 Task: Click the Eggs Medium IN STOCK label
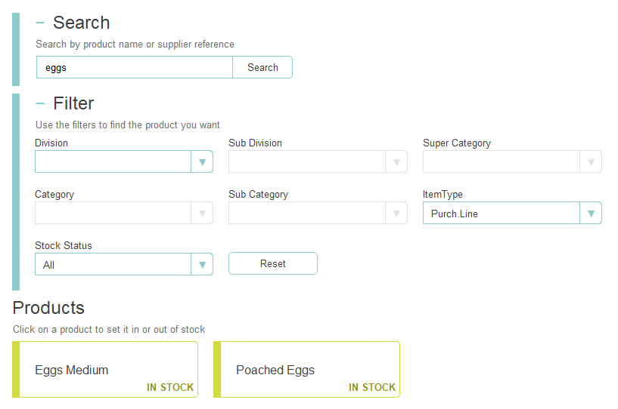coord(170,387)
